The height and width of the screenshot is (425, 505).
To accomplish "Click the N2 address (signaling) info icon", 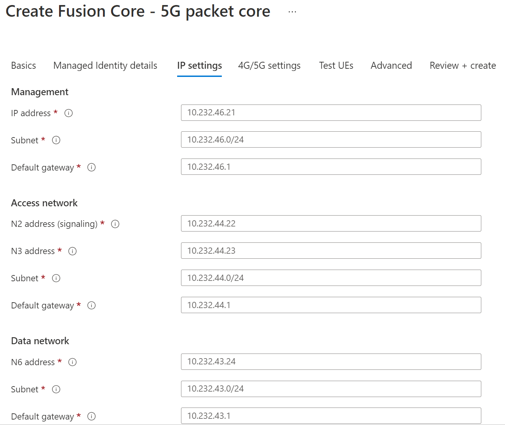I will pos(116,224).
